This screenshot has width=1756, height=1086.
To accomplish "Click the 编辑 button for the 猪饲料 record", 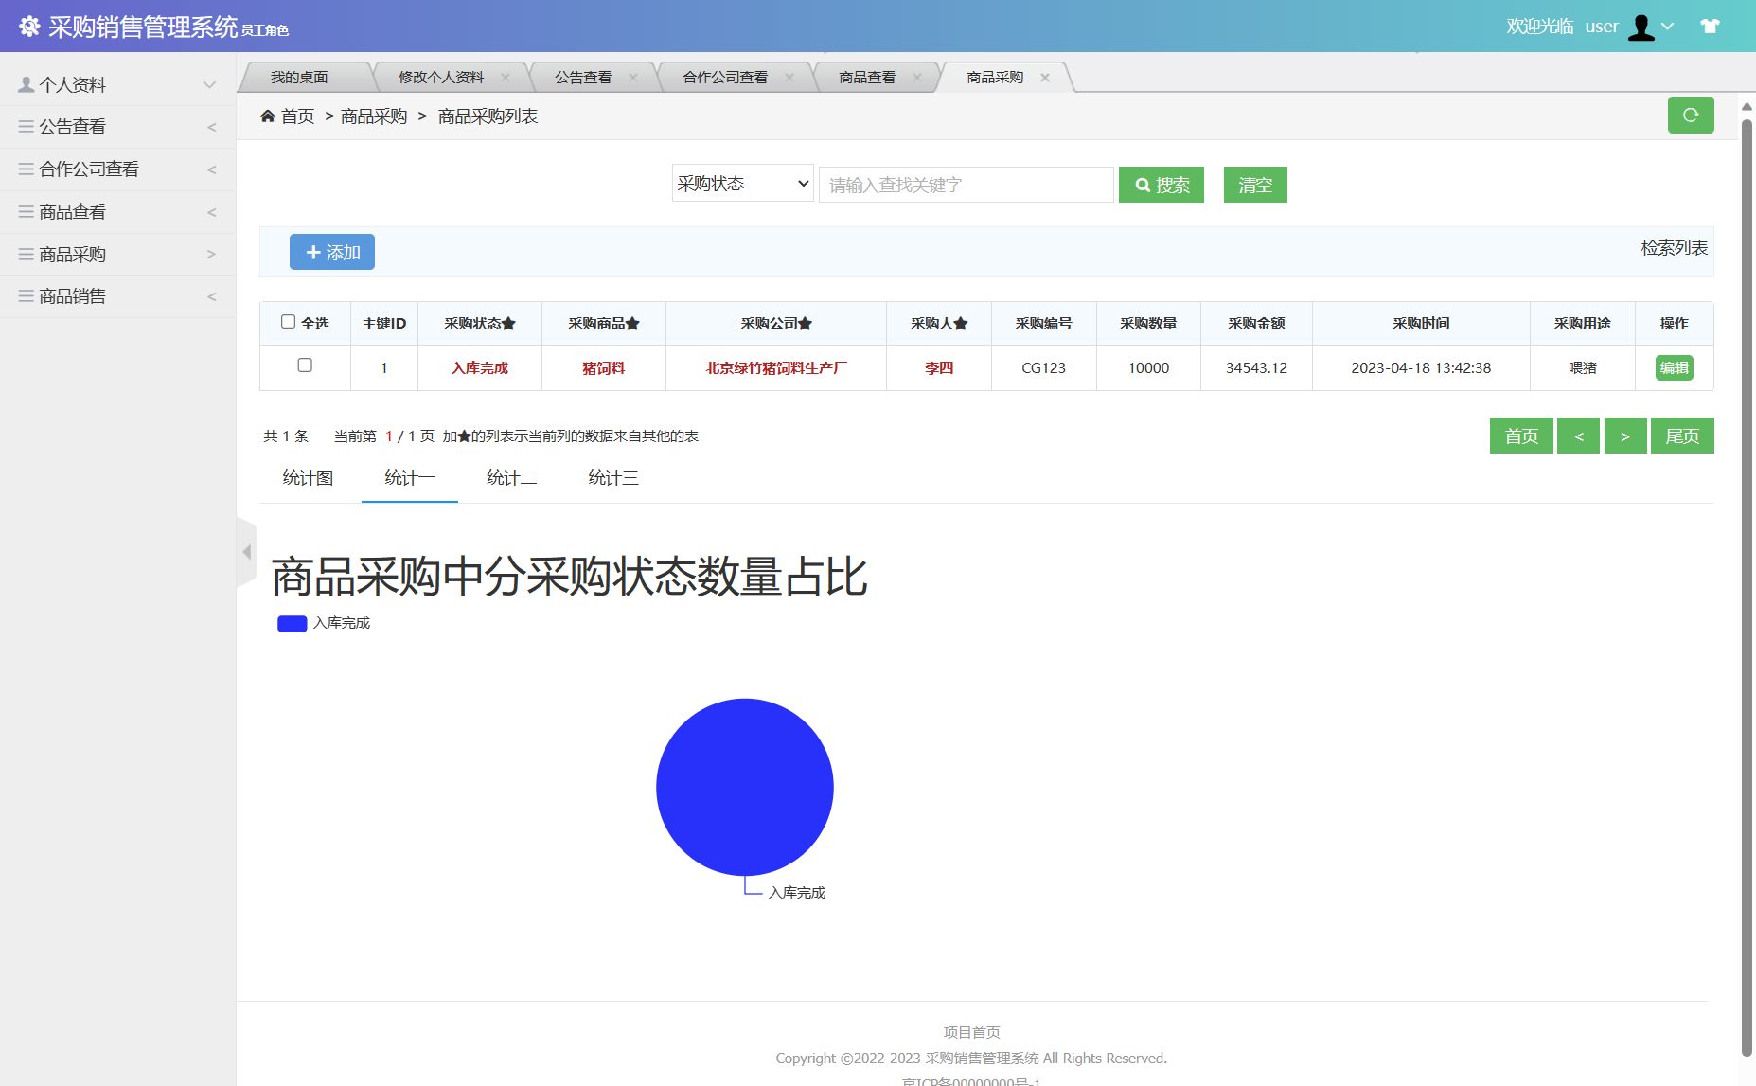I will tap(1673, 367).
